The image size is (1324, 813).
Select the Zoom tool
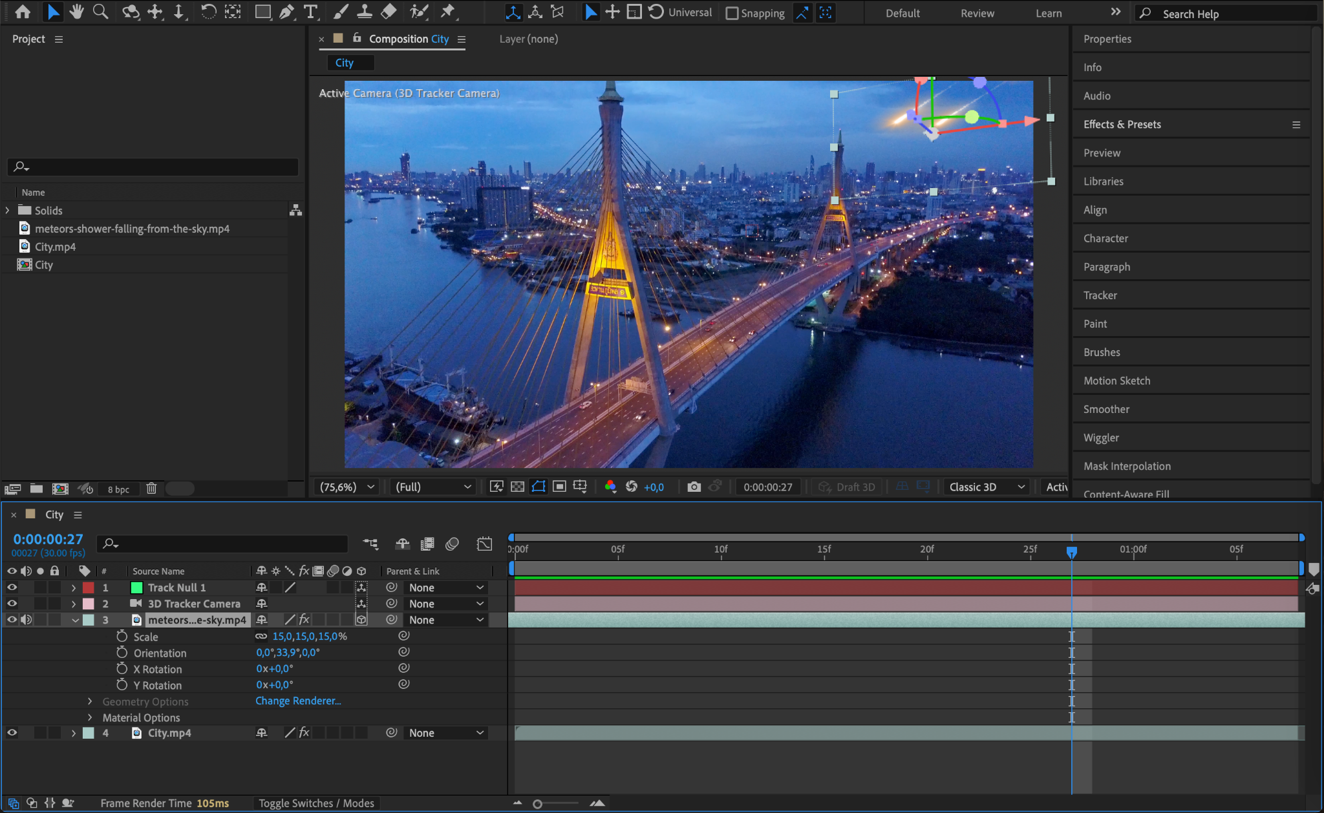pyautogui.click(x=100, y=12)
